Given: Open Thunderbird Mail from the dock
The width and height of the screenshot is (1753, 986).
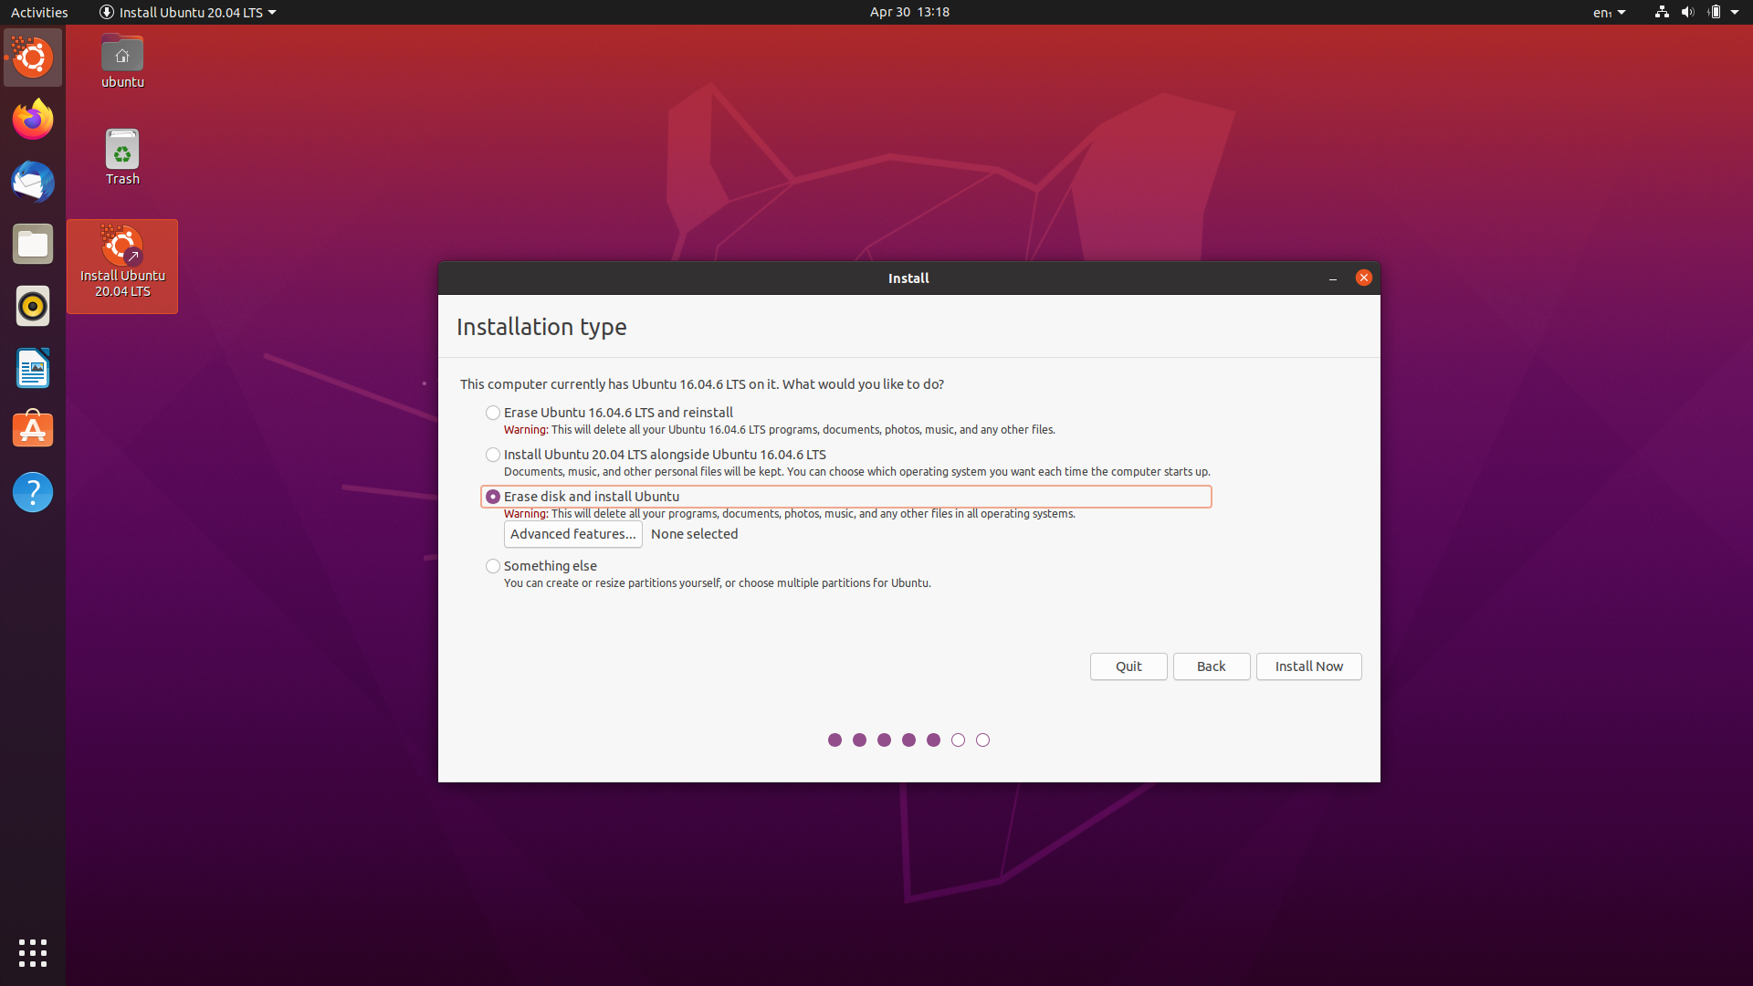Looking at the screenshot, I should (x=33, y=182).
